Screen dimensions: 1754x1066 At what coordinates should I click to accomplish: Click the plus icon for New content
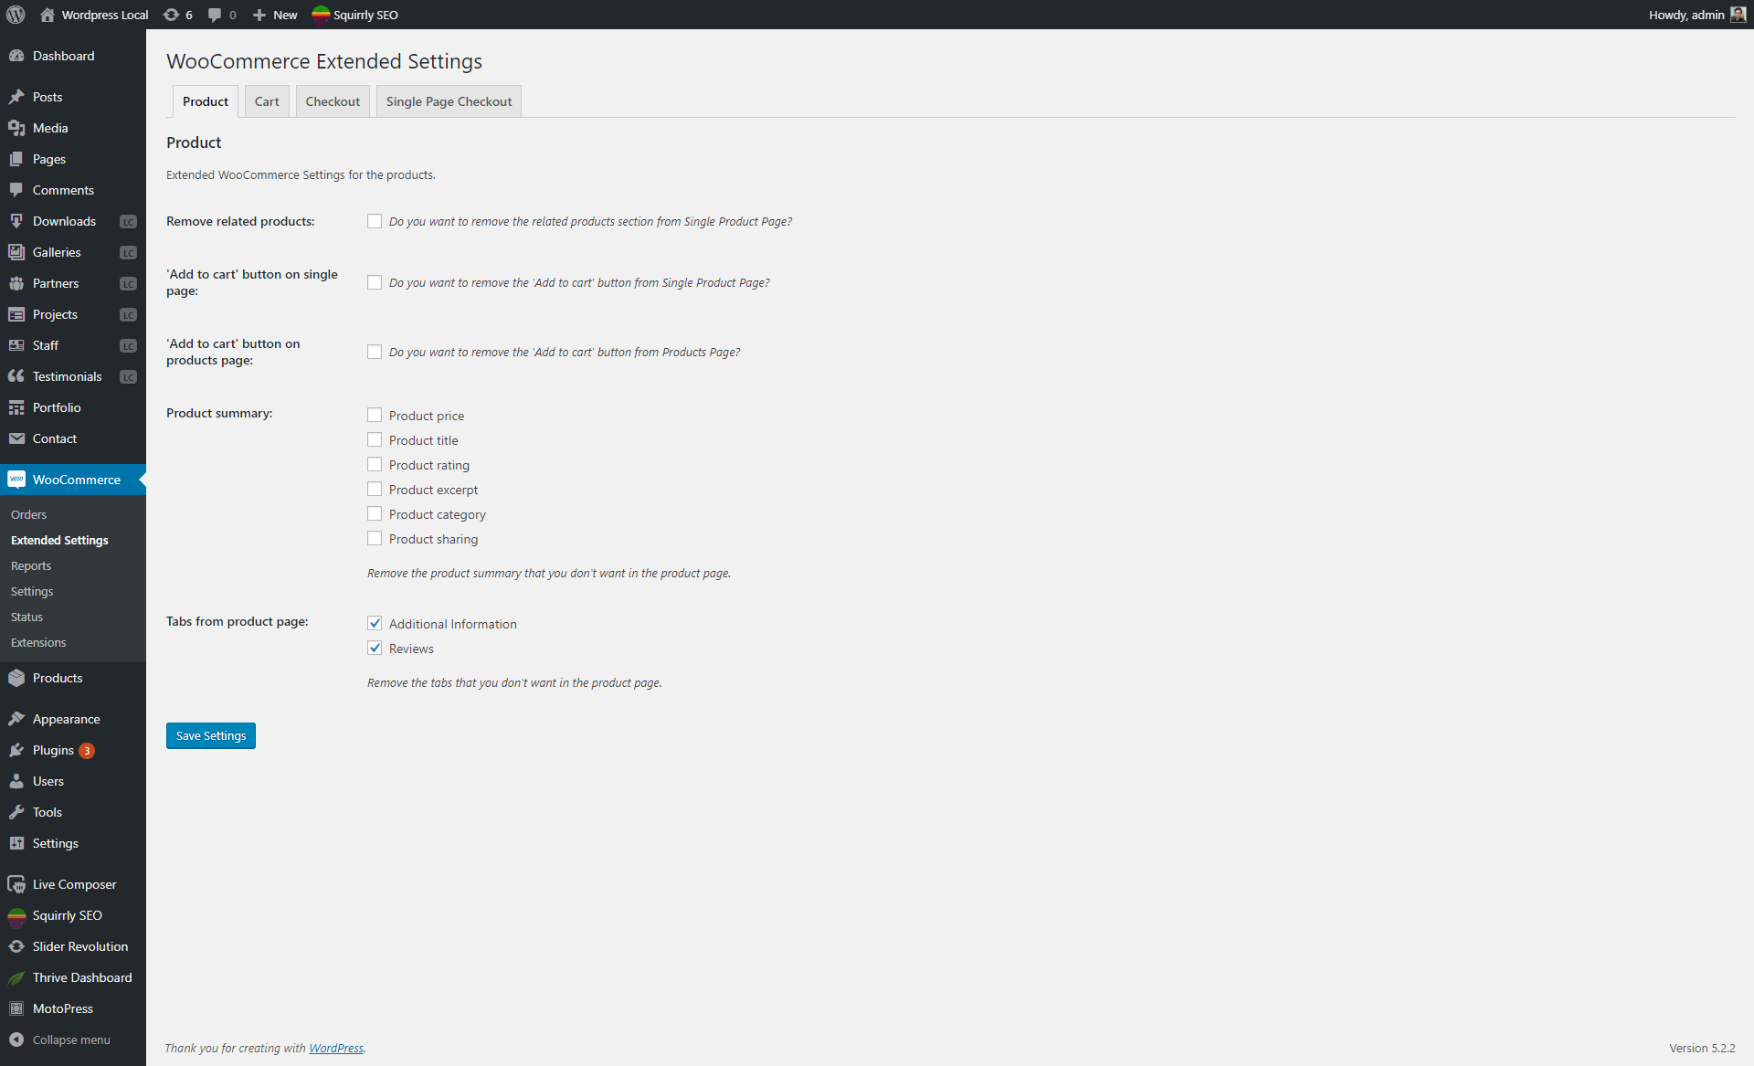[259, 15]
